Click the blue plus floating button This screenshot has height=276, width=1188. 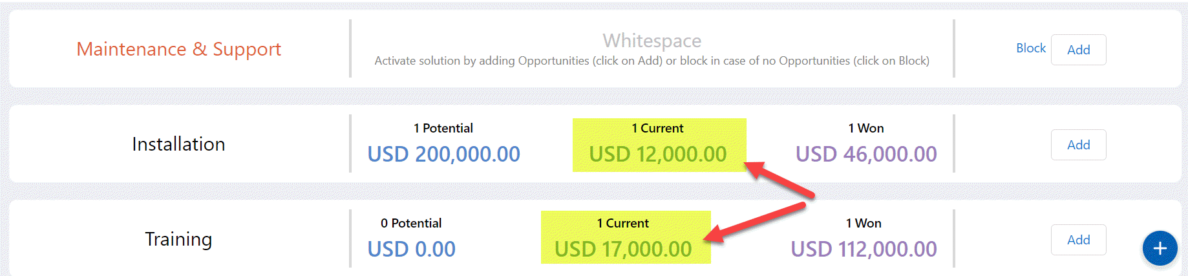click(1160, 248)
